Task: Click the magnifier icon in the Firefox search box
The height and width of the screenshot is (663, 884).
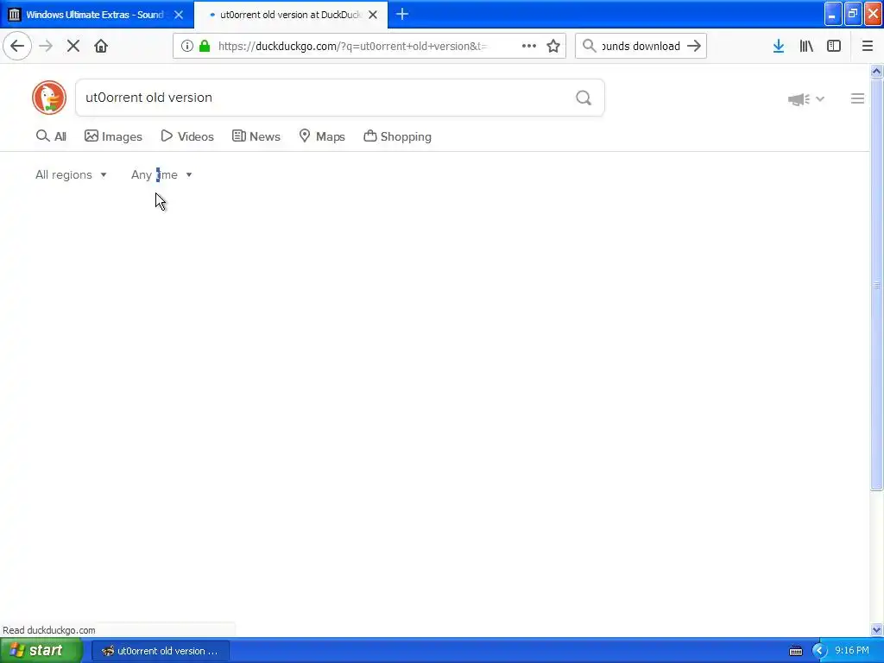Action: coord(589,47)
